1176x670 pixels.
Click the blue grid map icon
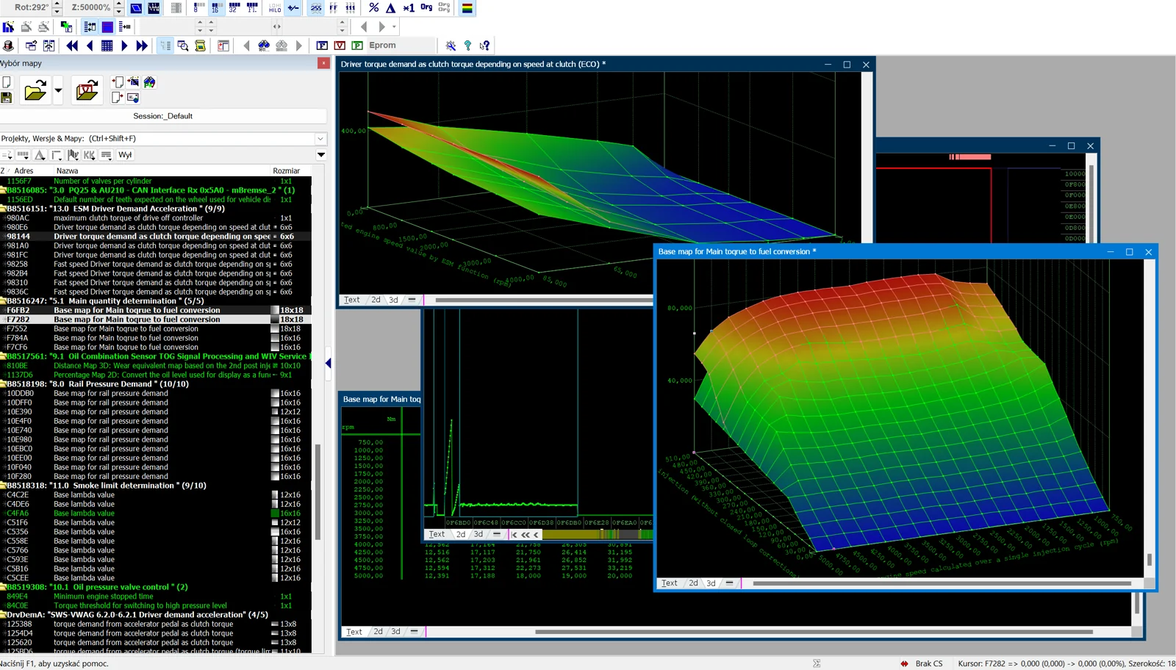point(107,46)
